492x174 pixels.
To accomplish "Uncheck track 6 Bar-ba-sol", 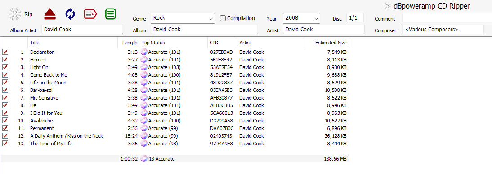I will point(5,90).
